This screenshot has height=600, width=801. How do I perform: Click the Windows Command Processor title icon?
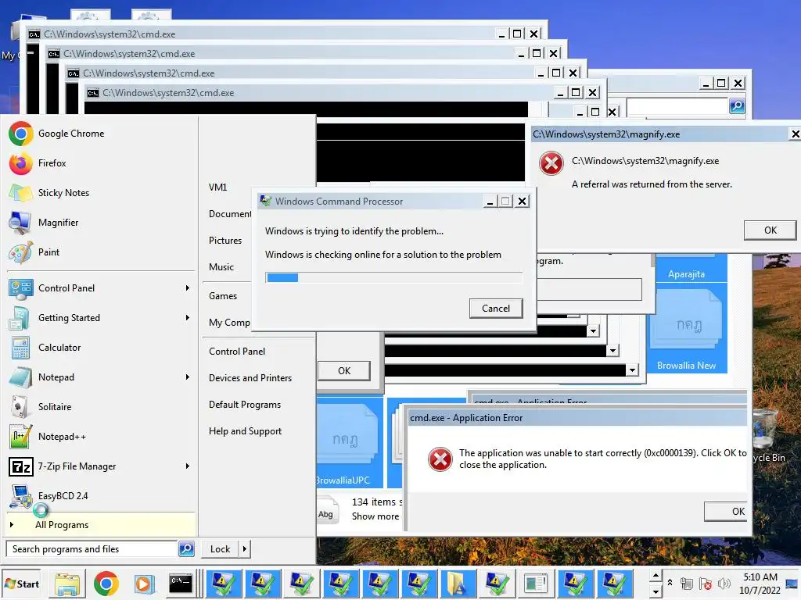[266, 201]
